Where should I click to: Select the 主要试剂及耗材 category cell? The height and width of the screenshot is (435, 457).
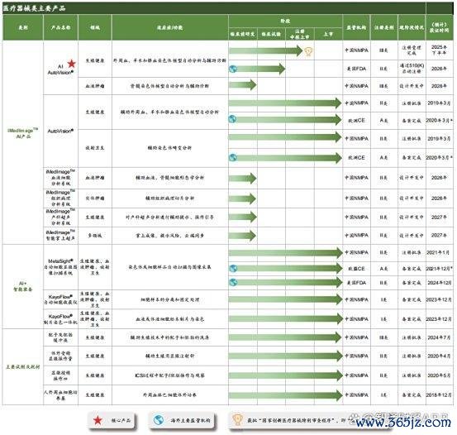[x=23, y=366]
